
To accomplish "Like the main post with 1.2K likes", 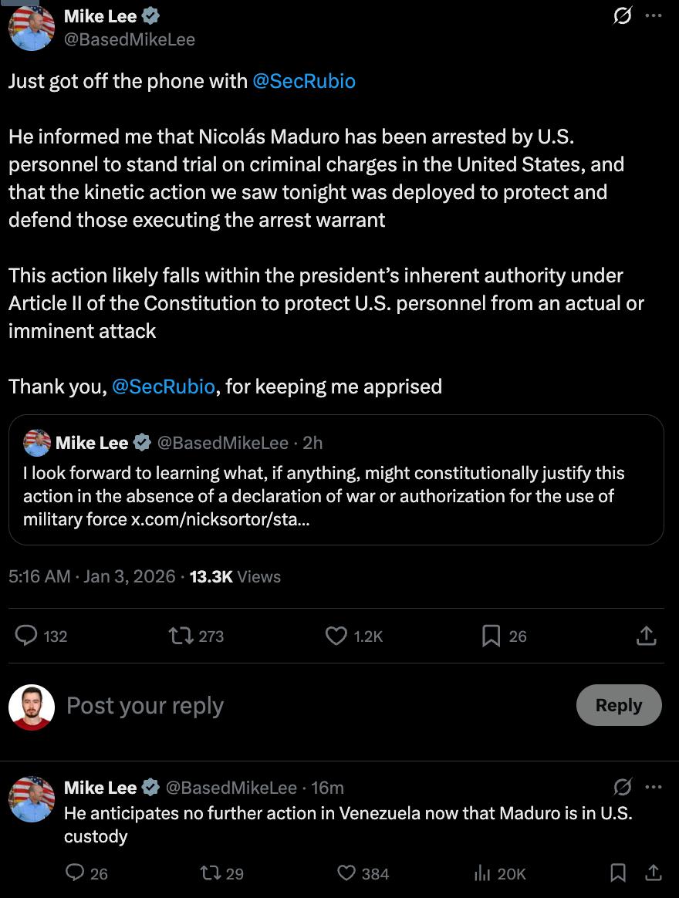I will [x=336, y=636].
